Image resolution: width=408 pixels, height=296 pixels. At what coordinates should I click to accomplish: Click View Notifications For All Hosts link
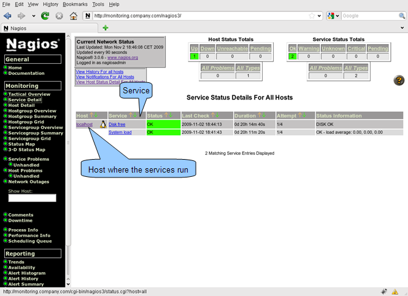pos(105,77)
